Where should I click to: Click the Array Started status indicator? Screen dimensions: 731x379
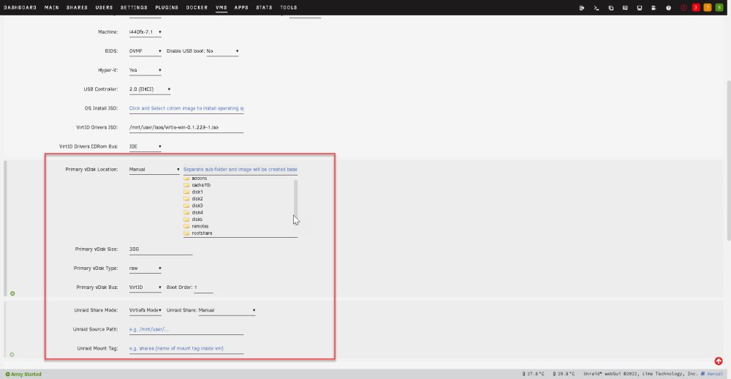(x=23, y=375)
